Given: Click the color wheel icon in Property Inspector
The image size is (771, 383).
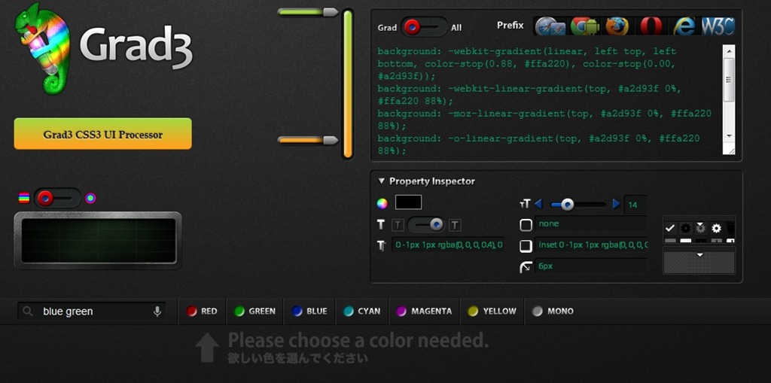Looking at the screenshot, I should (382, 203).
